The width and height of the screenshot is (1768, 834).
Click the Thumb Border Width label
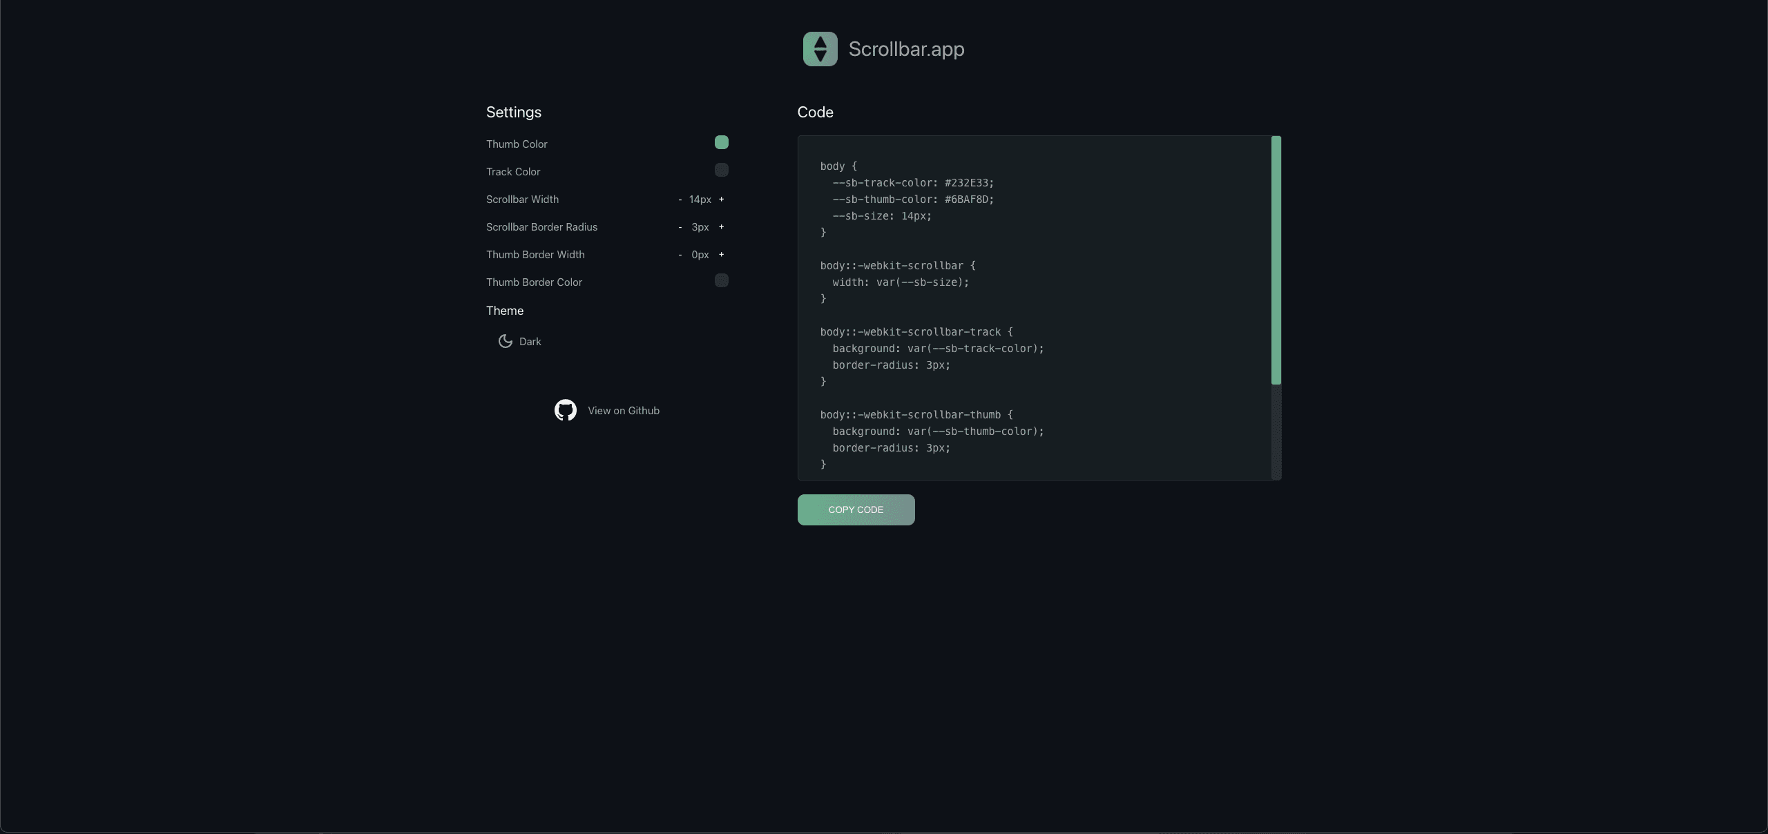pyautogui.click(x=535, y=255)
